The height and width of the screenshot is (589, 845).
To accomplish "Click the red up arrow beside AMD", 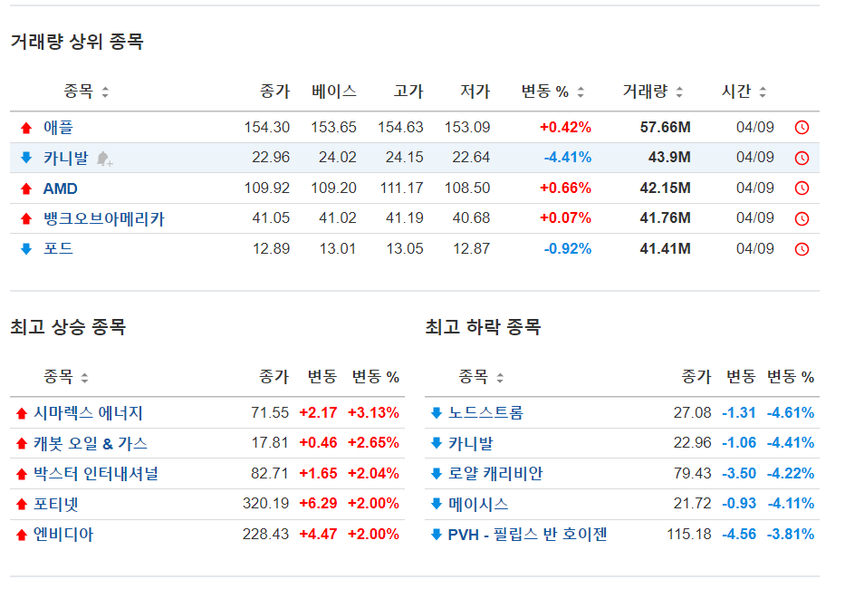I will [x=26, y=188].
